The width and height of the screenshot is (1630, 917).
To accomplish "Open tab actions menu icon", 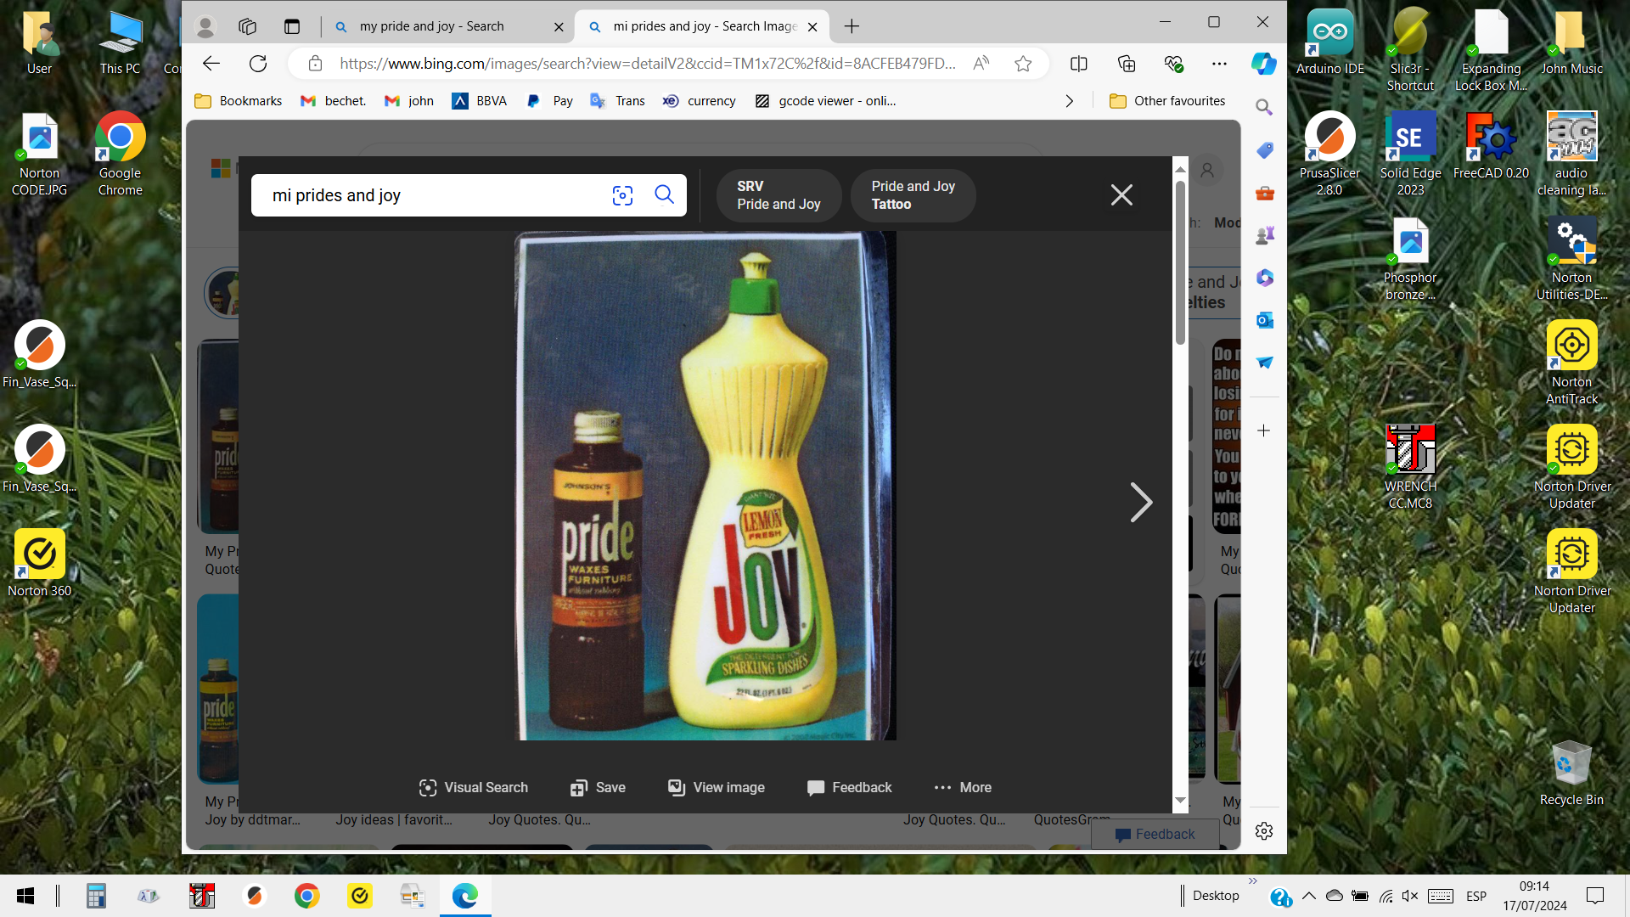I will tap(291, 26).
